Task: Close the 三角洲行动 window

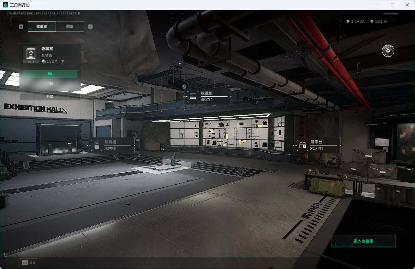Action: click(x=407, y=5)
